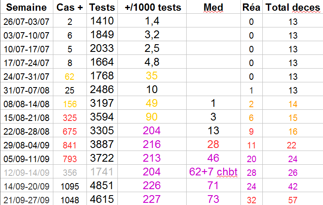Click the 'Tests' column header

(102, 7)
